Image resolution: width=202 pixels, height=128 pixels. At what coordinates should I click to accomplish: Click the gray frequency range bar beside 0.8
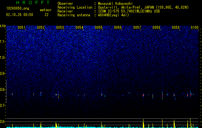(x=6, y=92)
